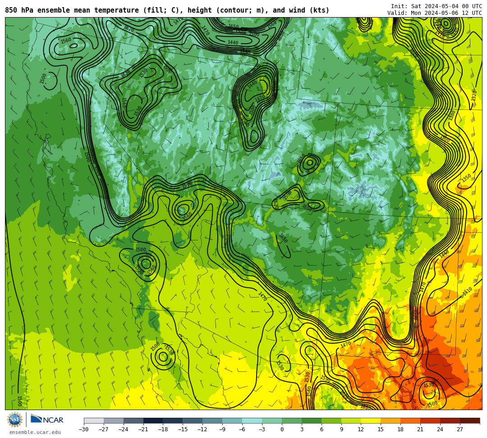The height and width of the screenshot is (438, 487).
Task: Click the -12 colorbar tick label
Action: pos(202,429)
